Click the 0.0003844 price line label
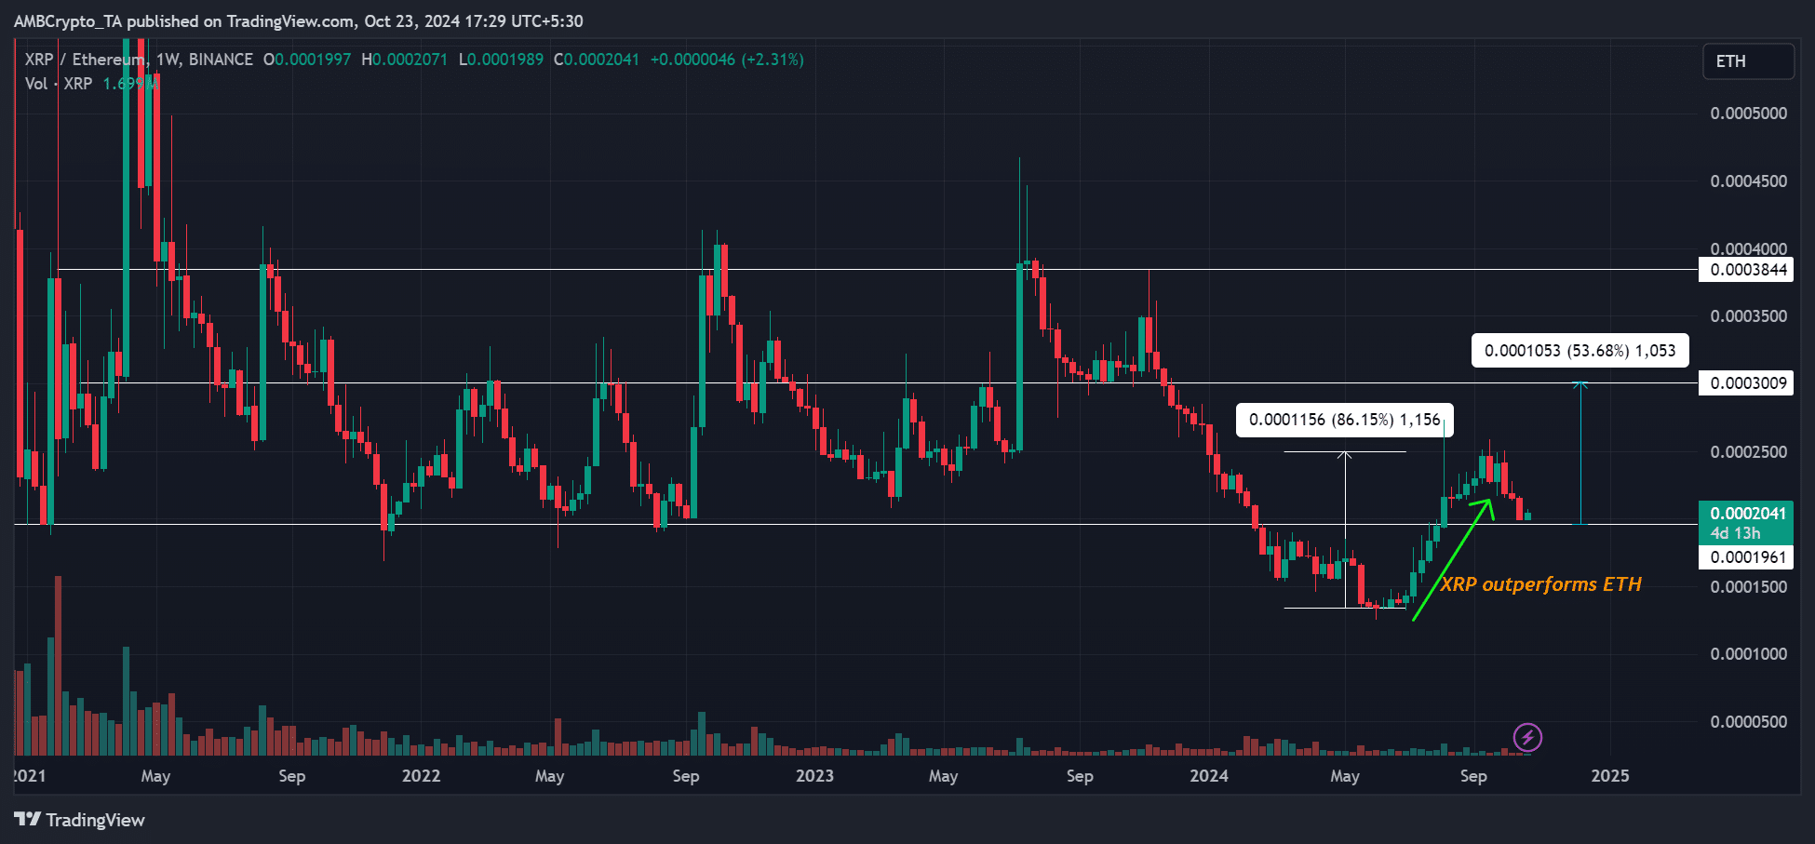This screenshot has width=1815, height=844. click(1747, 270)
